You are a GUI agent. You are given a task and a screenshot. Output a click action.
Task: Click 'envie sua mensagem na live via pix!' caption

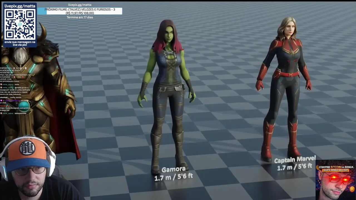[x=20, y=43]
